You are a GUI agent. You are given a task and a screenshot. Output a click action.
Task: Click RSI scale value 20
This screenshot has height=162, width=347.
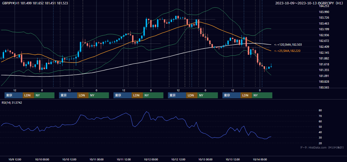coord(320,143)
